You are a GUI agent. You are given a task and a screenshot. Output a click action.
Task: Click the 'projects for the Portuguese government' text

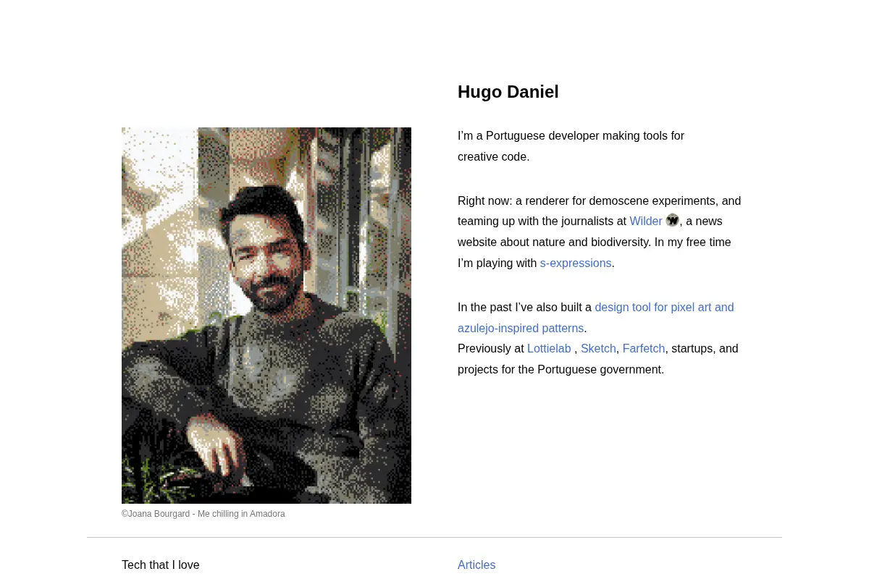click(x=561, y=370)
